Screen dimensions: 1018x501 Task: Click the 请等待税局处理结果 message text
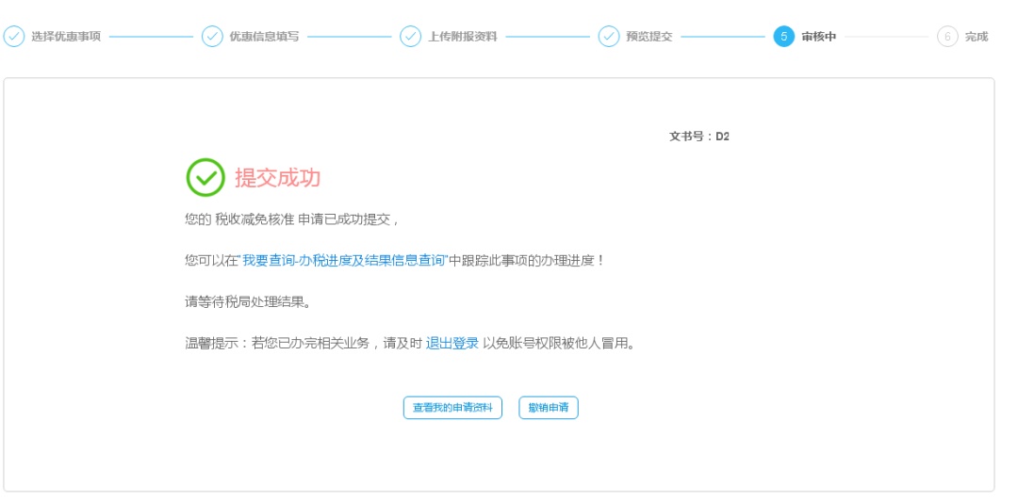[x=247, y=302]
